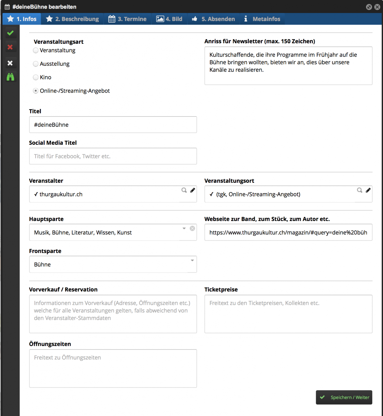
Task: Click the pencil edit icon for Veranstaltungsort
Action: coord(368,190)
